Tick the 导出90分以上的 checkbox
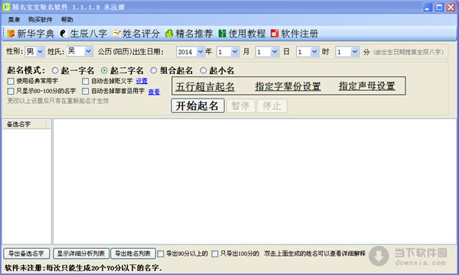 [161, 254]
